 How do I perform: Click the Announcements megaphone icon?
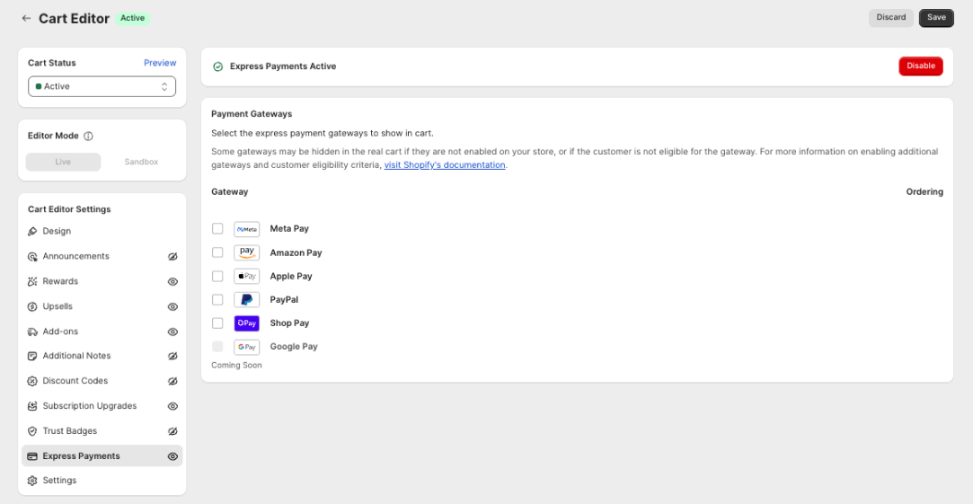coord(33,256)
